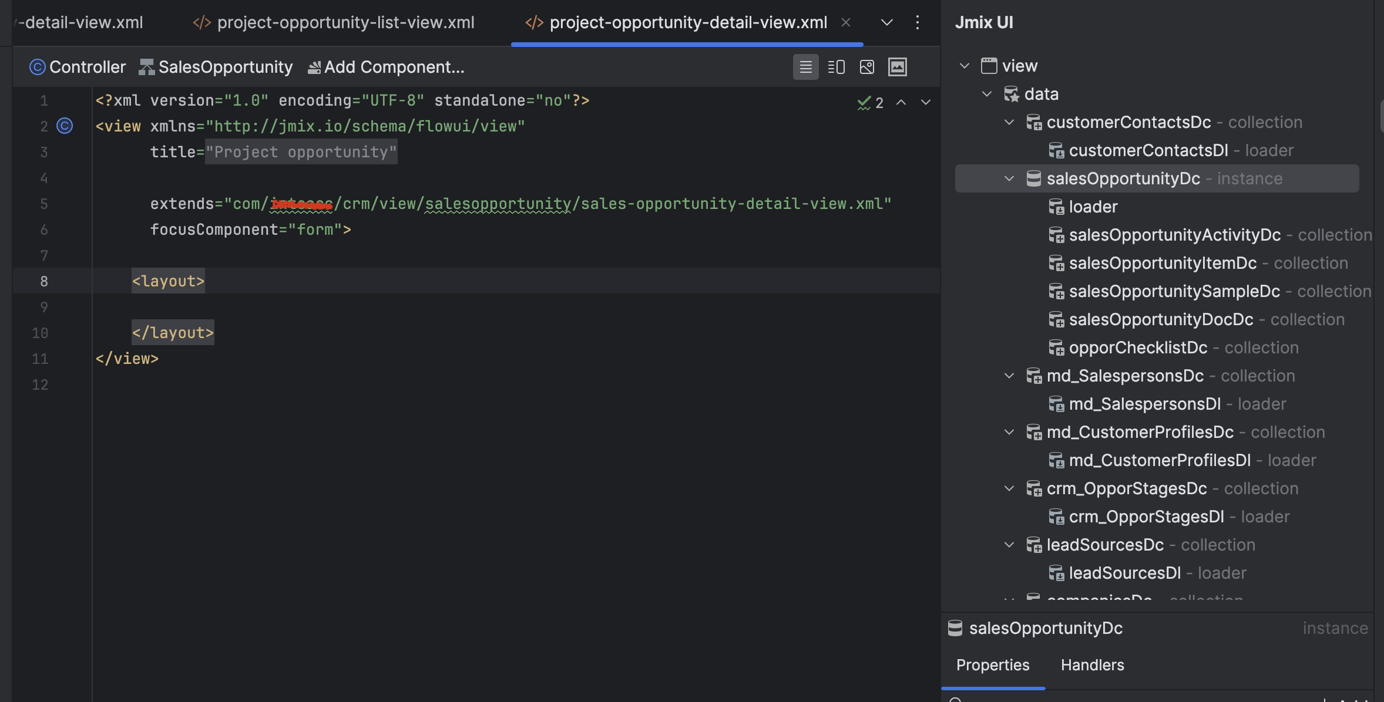Click the Jmix UI panel title
This screenshot has height=702, width=1384.
(984, 22)
